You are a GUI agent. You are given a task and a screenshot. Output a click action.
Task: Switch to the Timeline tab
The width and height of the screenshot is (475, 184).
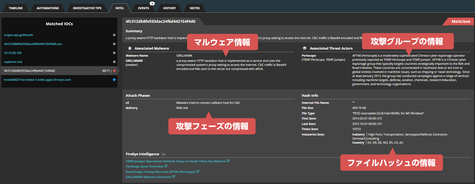point(16,8)
